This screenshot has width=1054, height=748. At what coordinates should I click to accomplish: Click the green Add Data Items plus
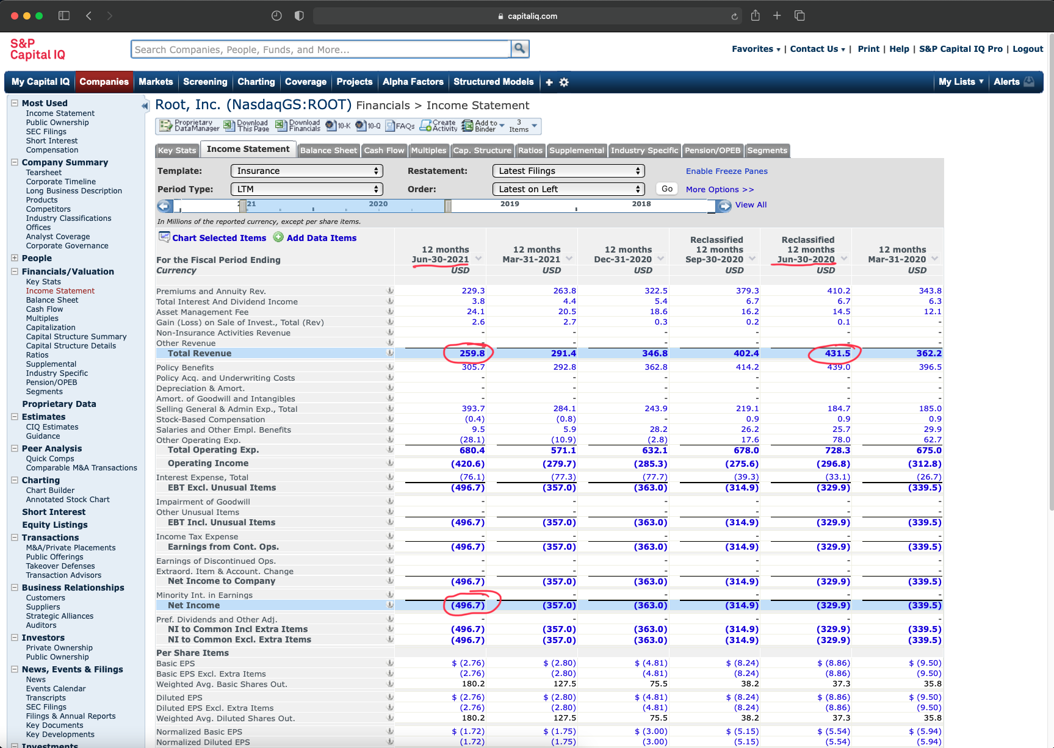click(278, 237)
